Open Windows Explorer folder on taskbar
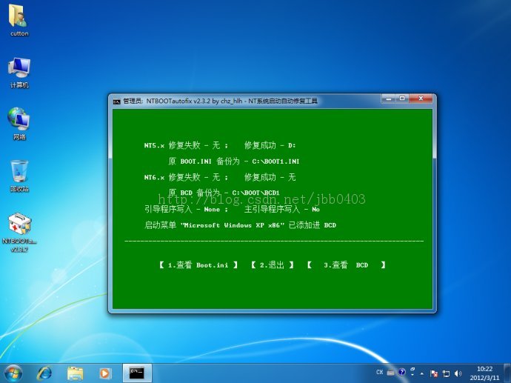Screen dimensions: 511x383 tap(75, 373)
